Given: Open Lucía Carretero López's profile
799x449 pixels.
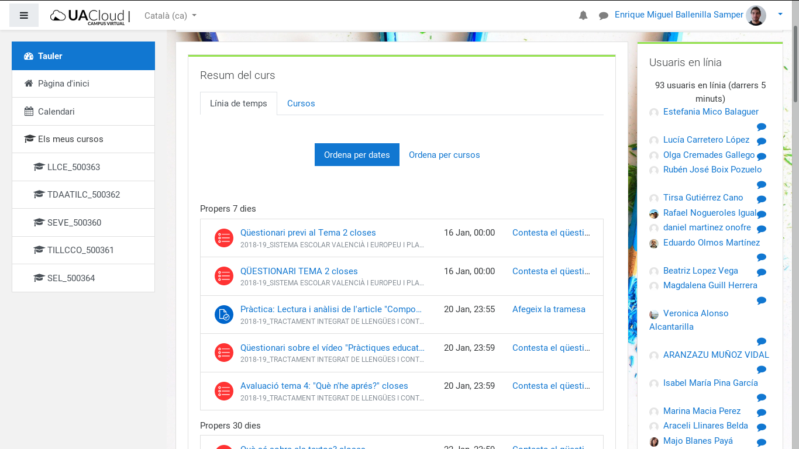Looking at the screenshot, I should pos(706,140).
